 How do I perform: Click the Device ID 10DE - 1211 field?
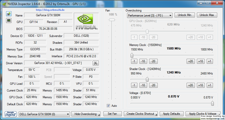coord(35,35)
